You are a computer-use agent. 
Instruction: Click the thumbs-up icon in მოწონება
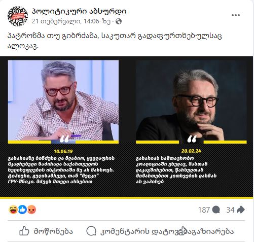(24, 231)
